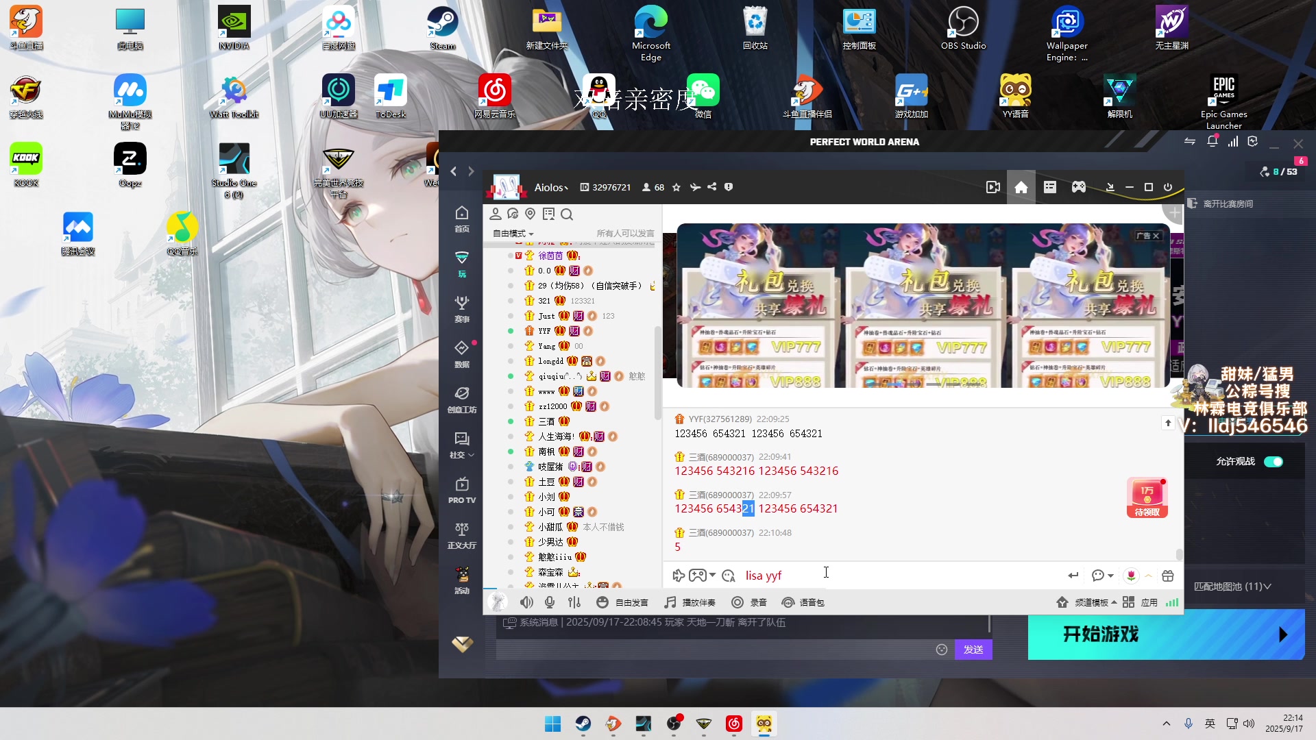The image size is (1316, 740).
Task: Open 应用 in YY bottom bar
Action: tap(1141, 602)
